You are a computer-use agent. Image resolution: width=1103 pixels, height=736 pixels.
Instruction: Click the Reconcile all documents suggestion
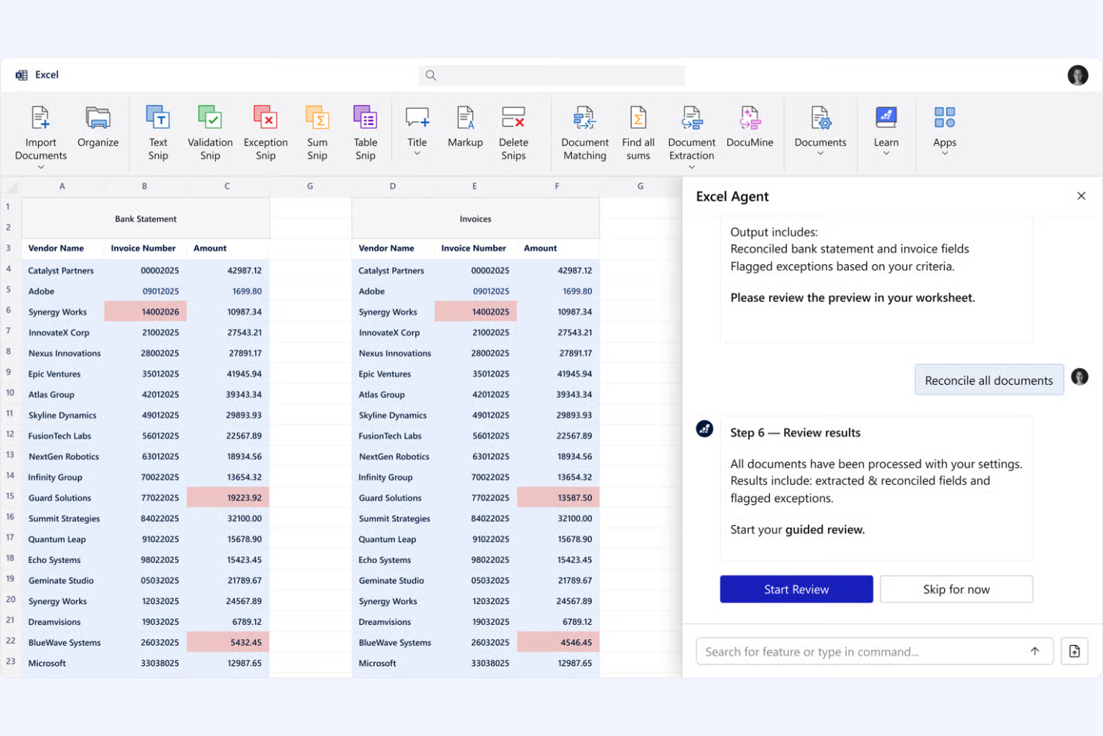[x=988, y=380]
